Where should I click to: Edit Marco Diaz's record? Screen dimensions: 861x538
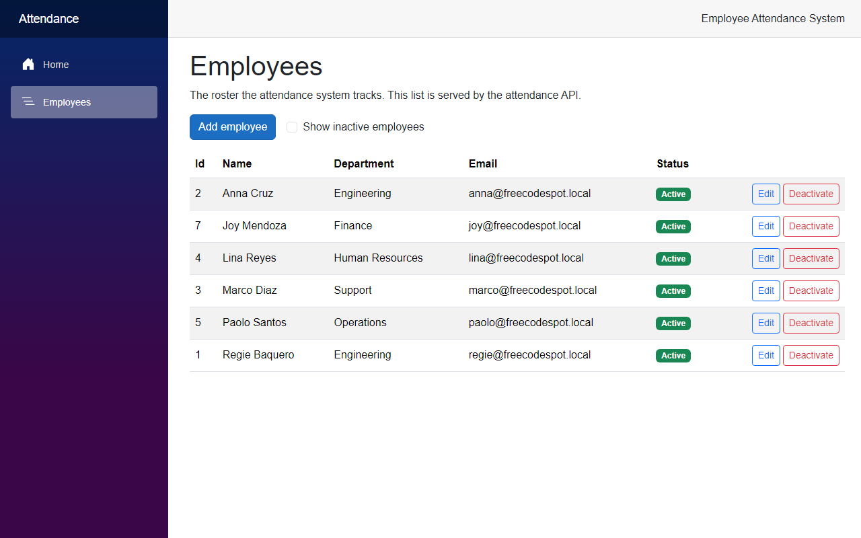[x=766, y=291]
